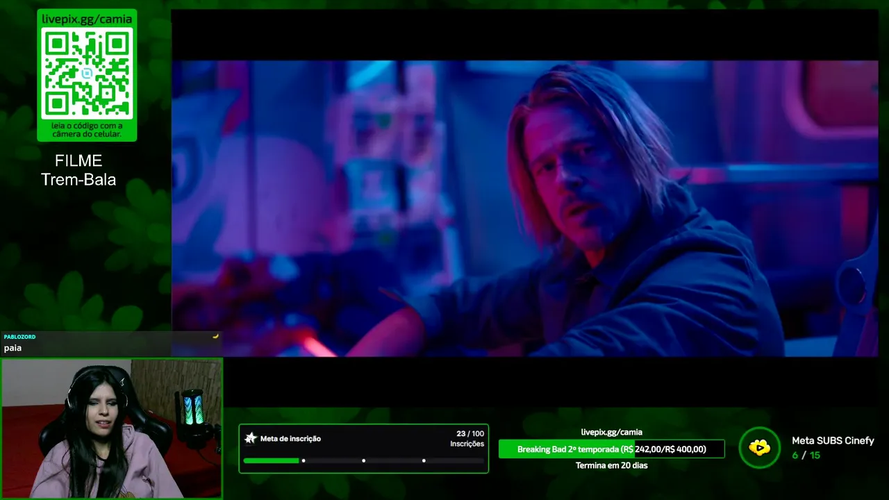Viewport: 889px width, 500px height.
Task: Click the streamer webcam feed
Action: (112, 428)
